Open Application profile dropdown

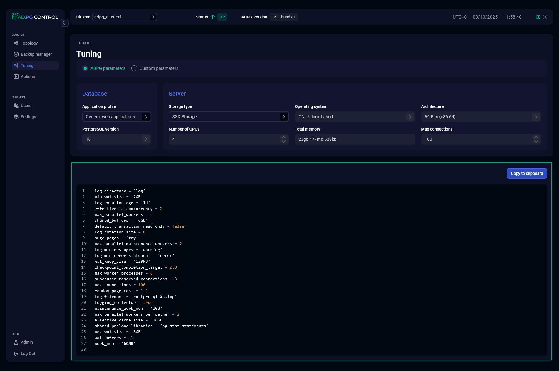117,117
